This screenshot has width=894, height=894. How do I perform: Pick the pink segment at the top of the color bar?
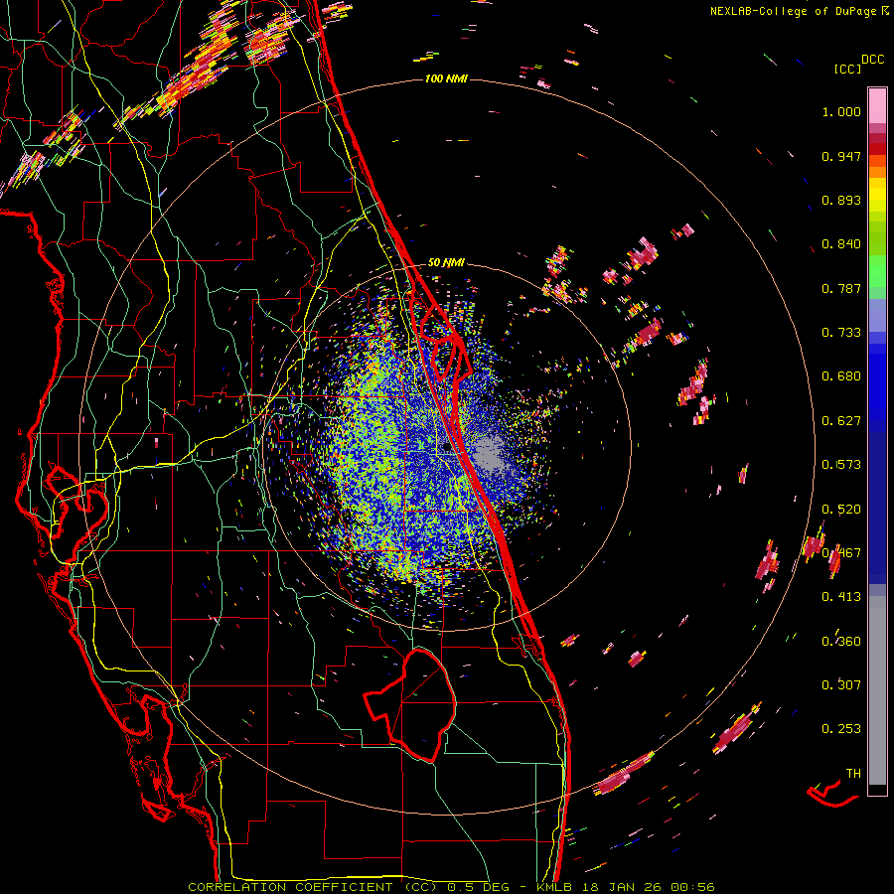coord(877,106)
